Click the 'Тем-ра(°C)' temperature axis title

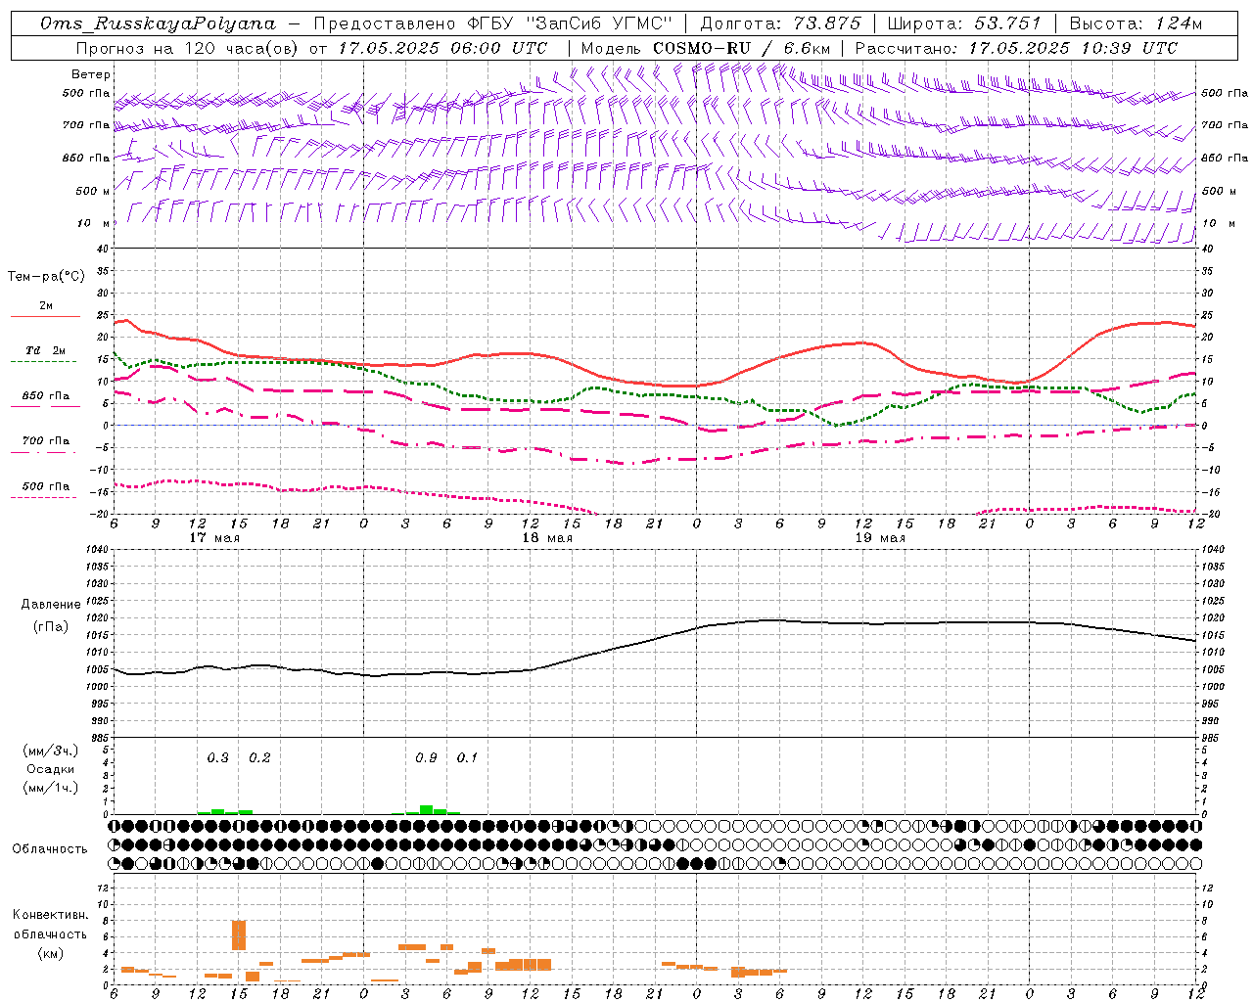(x=46, y=276)
